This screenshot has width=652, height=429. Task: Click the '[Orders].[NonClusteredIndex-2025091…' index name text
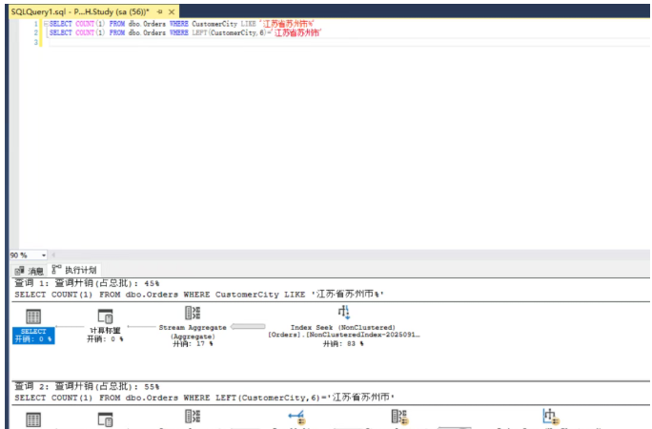click(x=344, y=335)
